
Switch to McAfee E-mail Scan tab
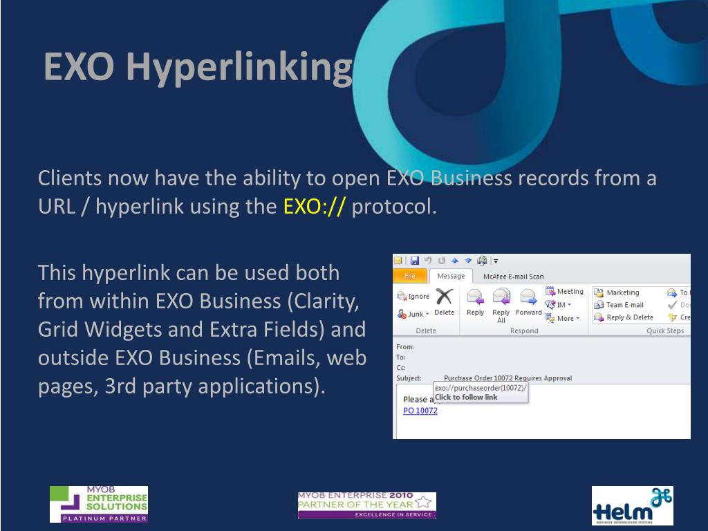click(x=514, y=277)
